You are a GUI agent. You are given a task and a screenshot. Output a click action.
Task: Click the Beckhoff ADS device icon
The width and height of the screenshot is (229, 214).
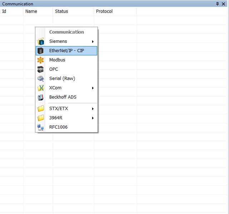tap(40, 97)
